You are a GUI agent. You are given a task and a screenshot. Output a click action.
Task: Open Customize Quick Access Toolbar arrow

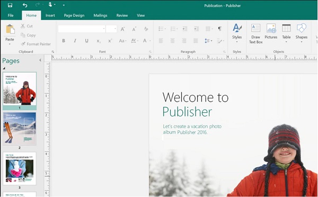pos(64,5)
